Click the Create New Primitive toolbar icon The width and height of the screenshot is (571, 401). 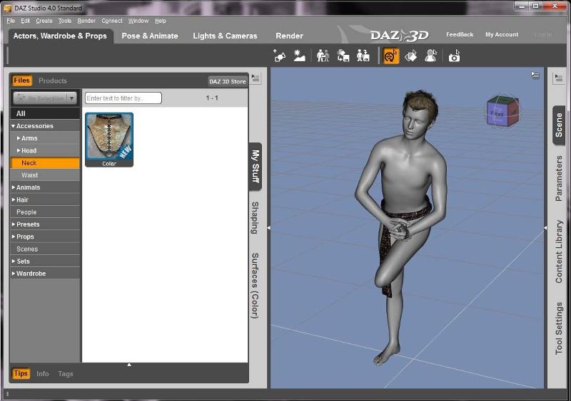click(279, 56)
